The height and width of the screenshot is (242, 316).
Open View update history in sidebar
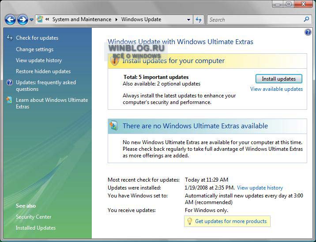pos(39,60)
